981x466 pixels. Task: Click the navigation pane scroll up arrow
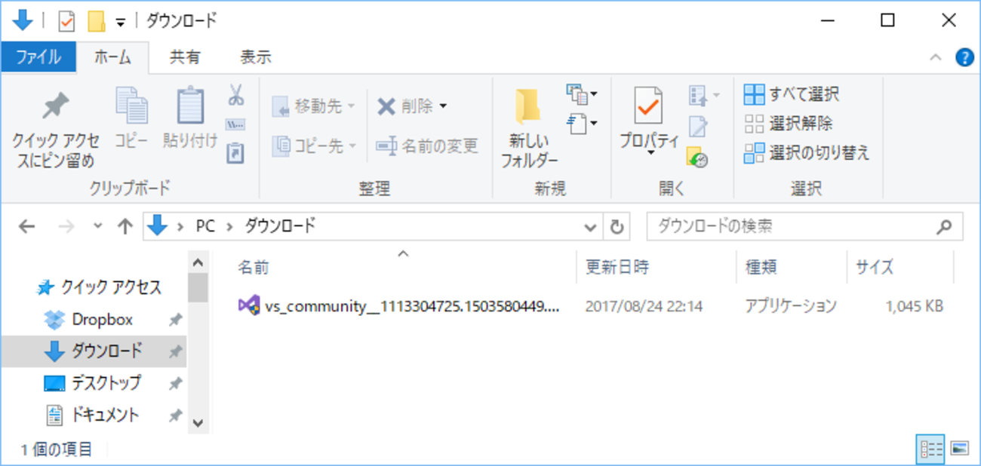[x=198, y=262]
